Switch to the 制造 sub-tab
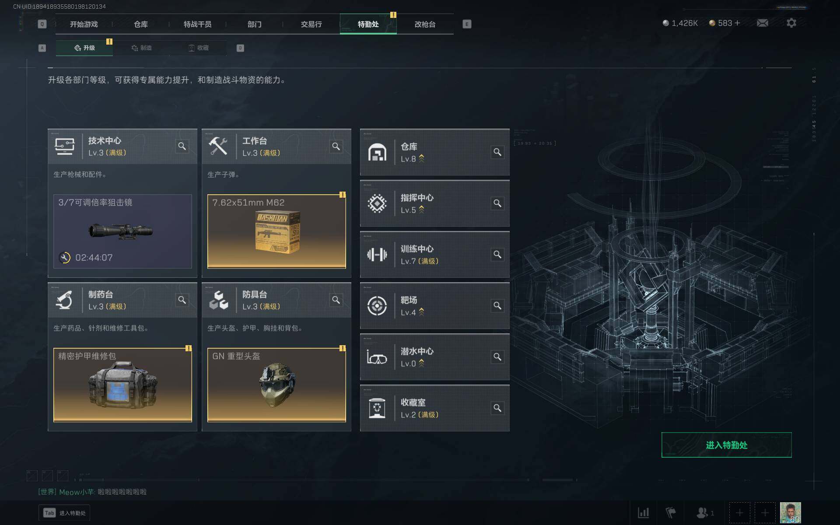The width and height of the screenshot is (840, 525). point(141,48)
